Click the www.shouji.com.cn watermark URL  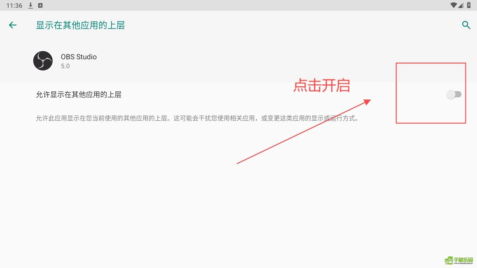(x=463, y=264)
